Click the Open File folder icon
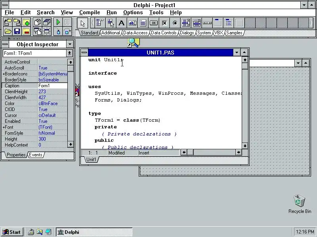This screenshot has width=317, height=237. coord(8,32)
